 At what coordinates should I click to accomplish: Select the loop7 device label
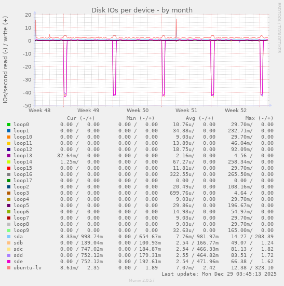click(21, 218)
